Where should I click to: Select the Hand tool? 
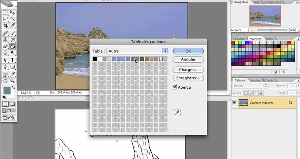[5, 81]
